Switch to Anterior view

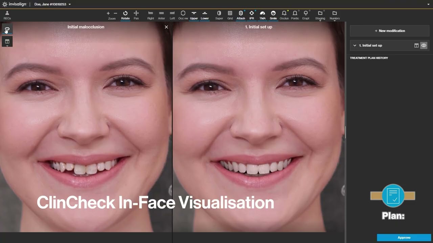pos(161,15)
